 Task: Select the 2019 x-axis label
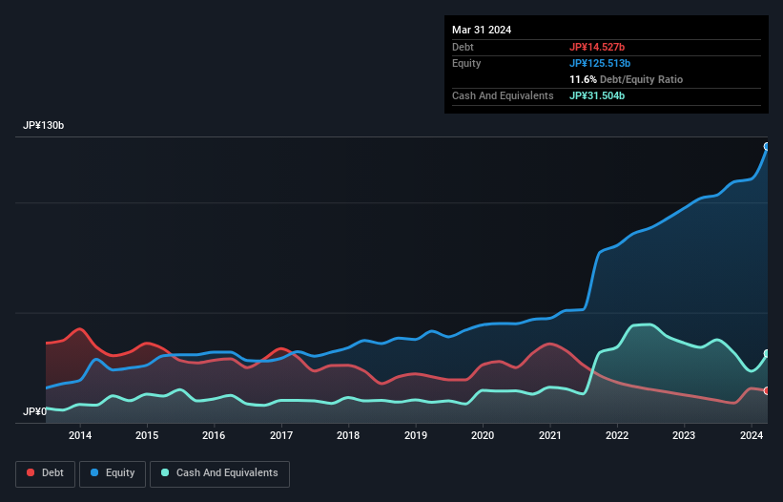click(x=416, y=435)
